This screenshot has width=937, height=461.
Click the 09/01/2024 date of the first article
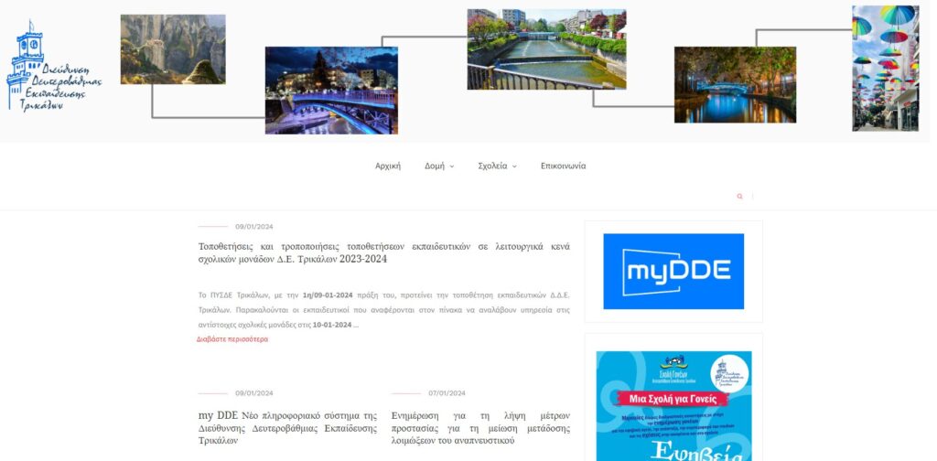coord(254,227)
